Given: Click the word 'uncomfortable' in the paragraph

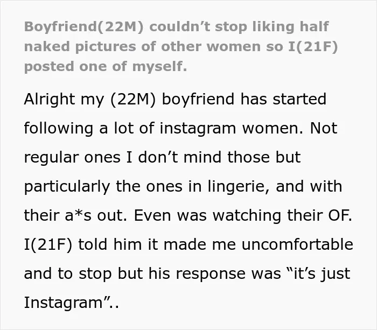Looking at the screenshot, I should pyautogui.click(x=297, y=244).
